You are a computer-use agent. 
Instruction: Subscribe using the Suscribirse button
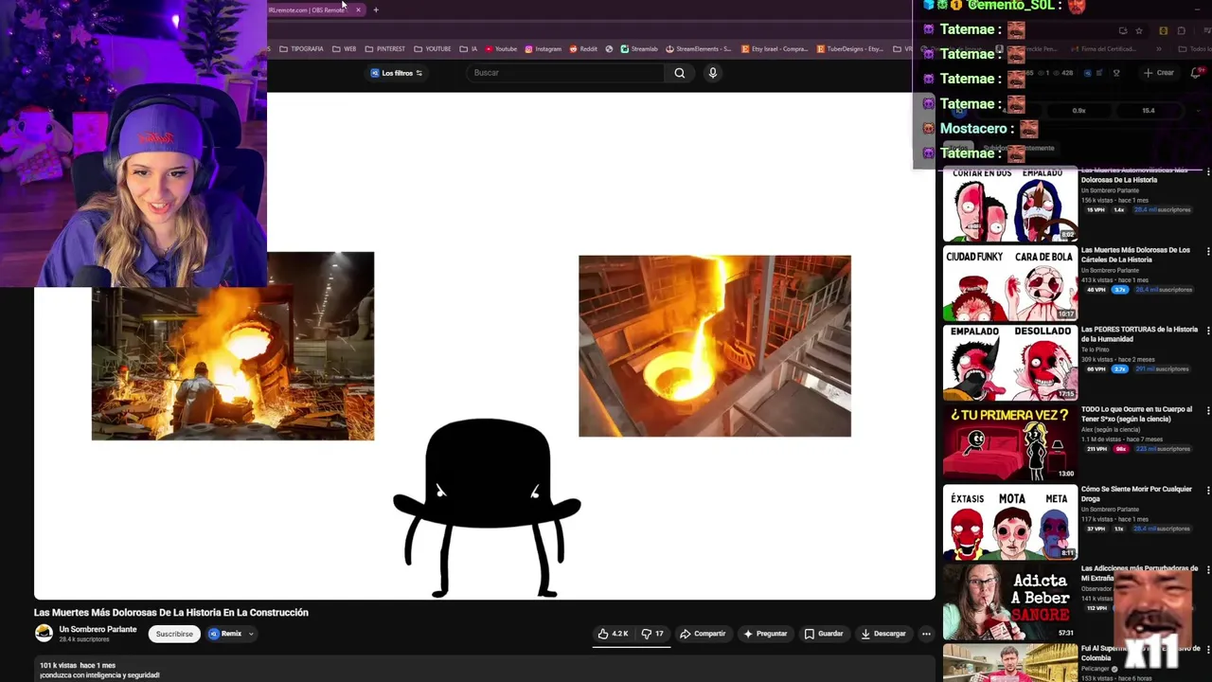pyautogui.click(x=174, y=634)
